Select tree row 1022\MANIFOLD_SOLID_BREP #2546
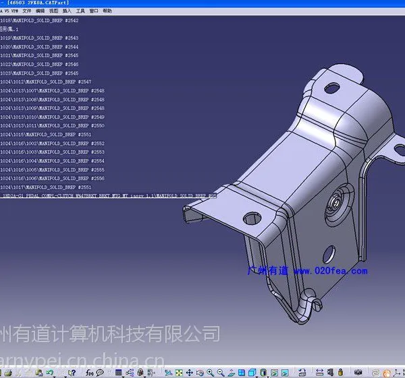Viewport: 405px width, 378px height. [x=39, y=64]
